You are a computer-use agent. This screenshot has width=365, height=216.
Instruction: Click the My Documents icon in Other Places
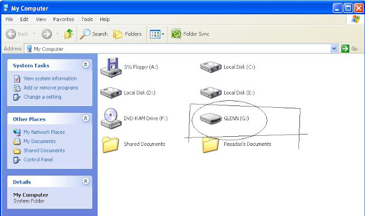pyautogui.click(x=17, y=141)
